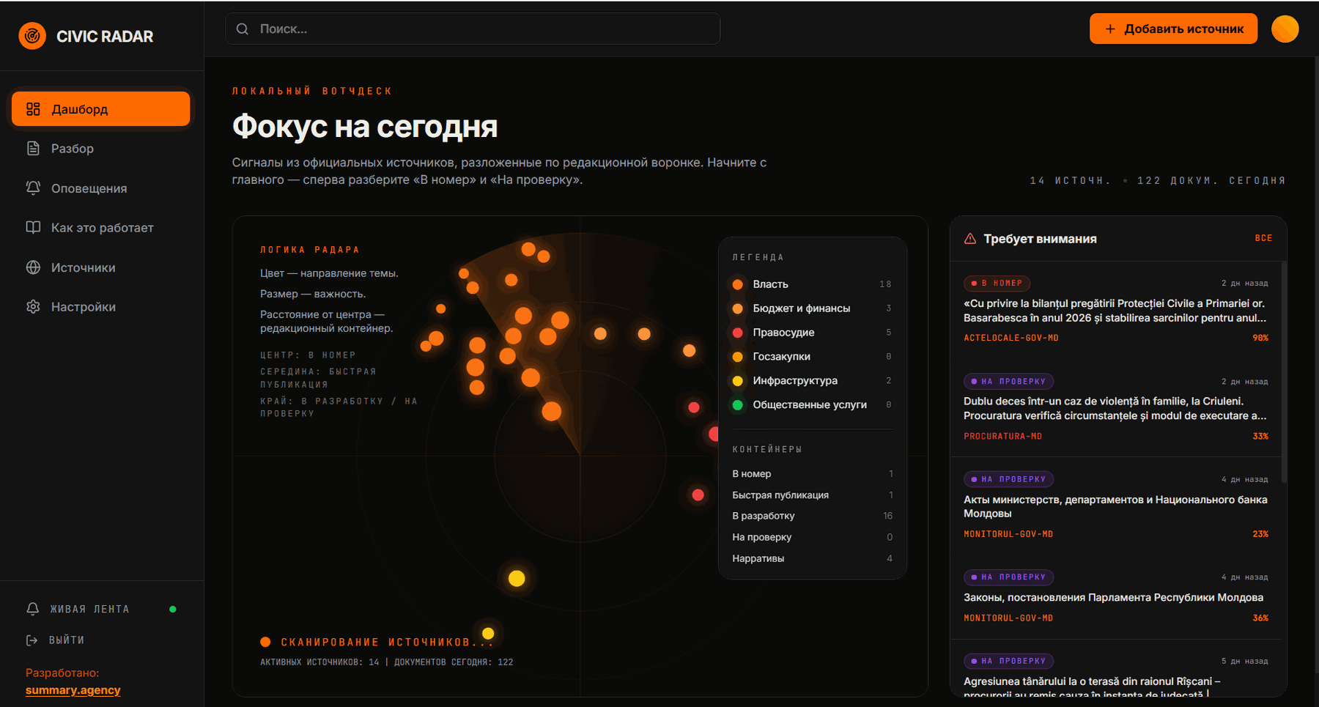The width and height of the screenshot is (1319, 707).
Task: Click the red radar dot below center line
Action: 698,495
